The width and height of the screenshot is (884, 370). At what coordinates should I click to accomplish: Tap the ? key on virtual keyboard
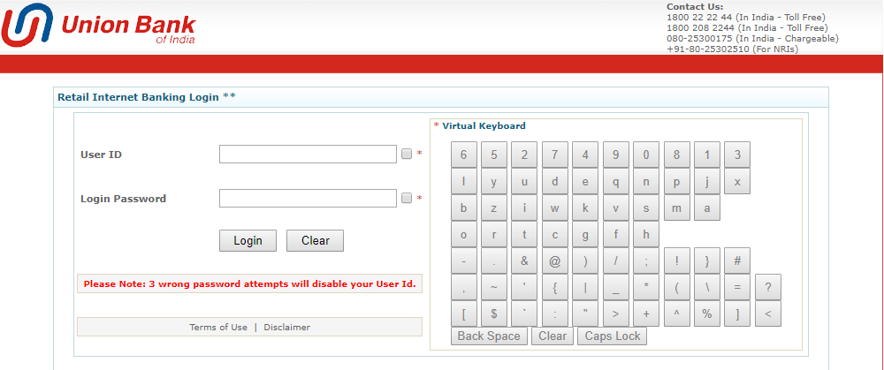[x=768, y=287]
